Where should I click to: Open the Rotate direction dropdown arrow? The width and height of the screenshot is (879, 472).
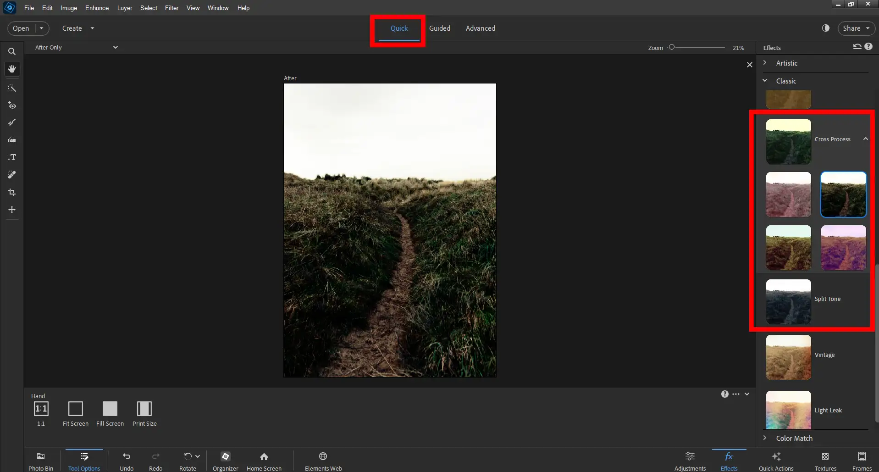click(x=198, y=456)
